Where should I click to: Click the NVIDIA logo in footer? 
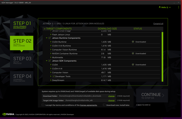[x=8, y=114]
